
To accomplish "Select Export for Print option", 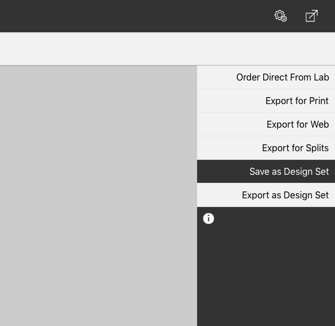I will [x=266, y=101].
